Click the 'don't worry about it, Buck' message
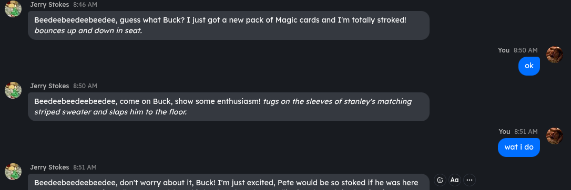This screenshot has height=190, width=571. 229,182
